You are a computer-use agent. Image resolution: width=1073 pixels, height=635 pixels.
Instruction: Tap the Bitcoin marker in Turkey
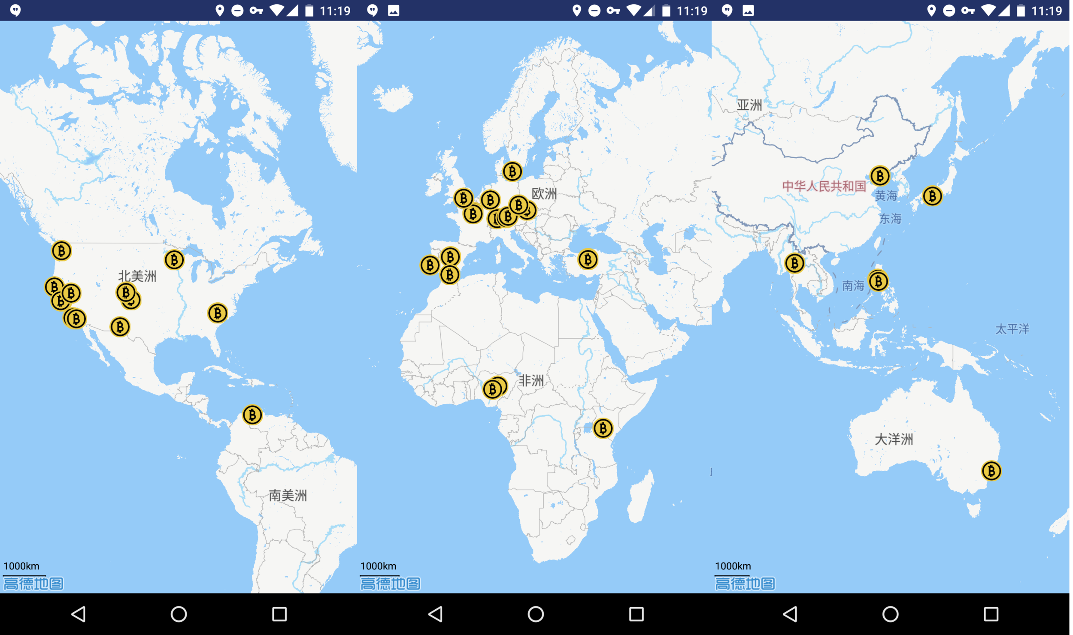[x=588, y=259]
